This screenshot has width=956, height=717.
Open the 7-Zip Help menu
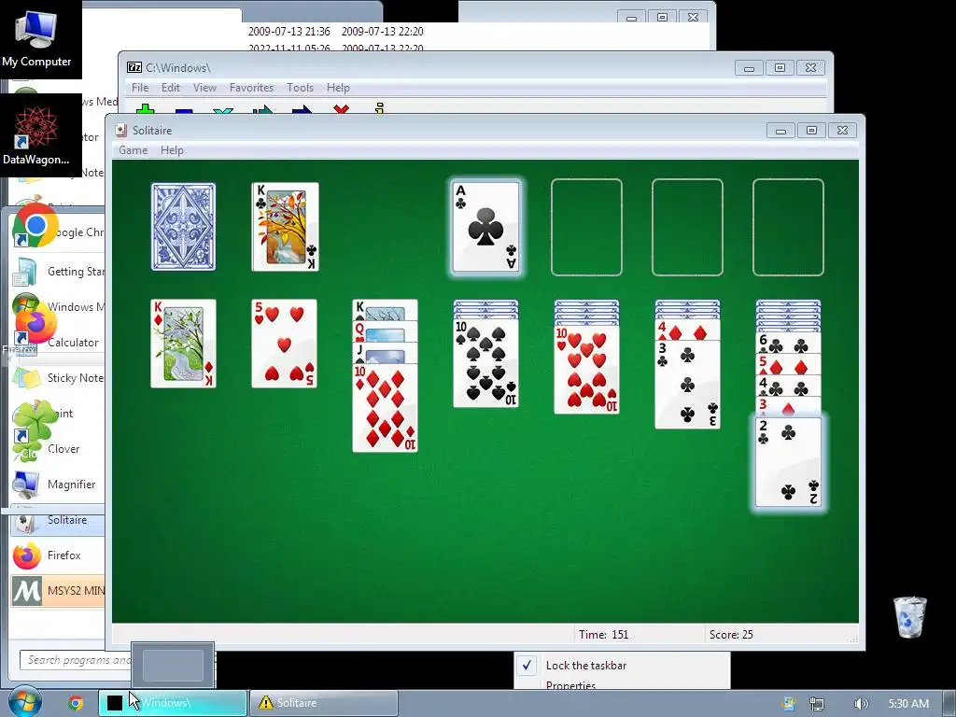pos(338,88)
